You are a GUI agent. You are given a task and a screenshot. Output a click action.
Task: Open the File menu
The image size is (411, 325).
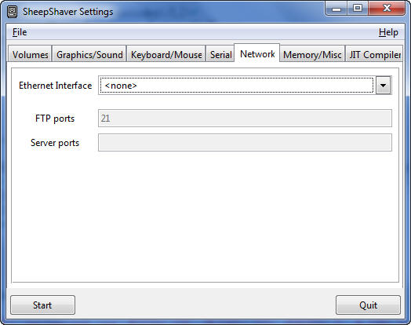20,32
